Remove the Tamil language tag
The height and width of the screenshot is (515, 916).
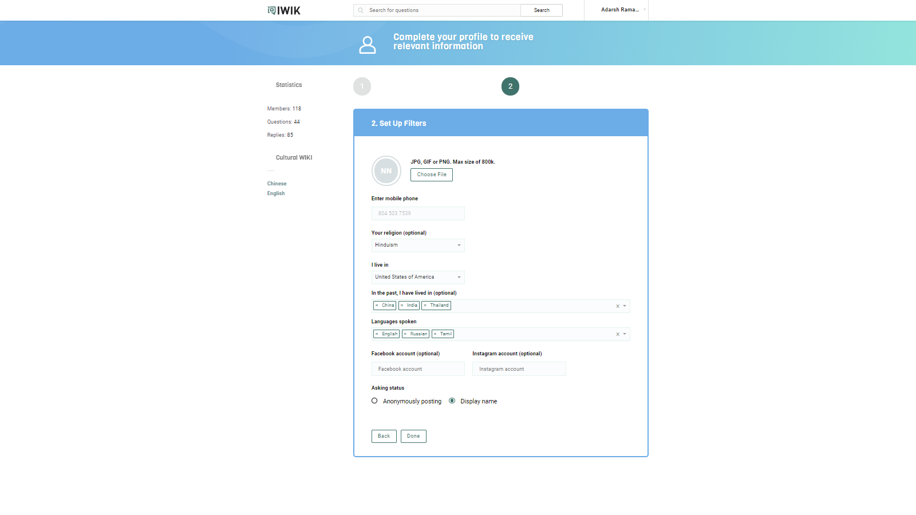(x=435, y=334)
